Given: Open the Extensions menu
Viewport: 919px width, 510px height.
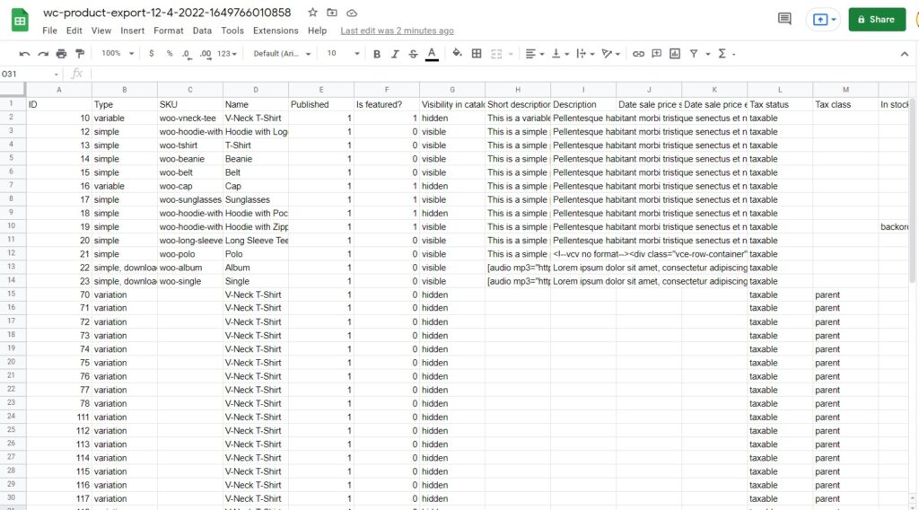Looking at the screenshot, I should [276, 31].
